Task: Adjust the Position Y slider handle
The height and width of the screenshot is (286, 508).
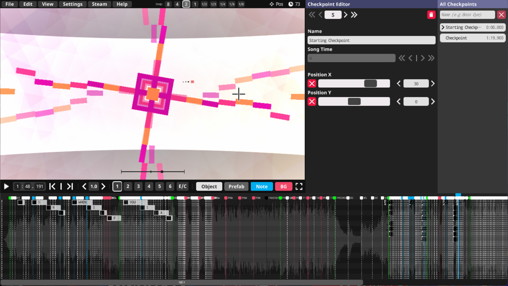Action: (354, 102)
